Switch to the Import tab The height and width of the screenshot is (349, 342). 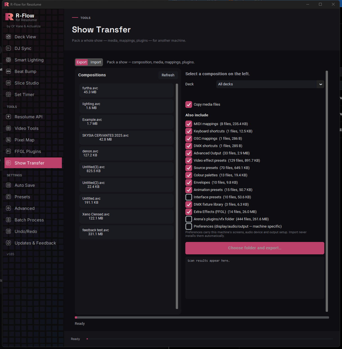click(96, 62)
